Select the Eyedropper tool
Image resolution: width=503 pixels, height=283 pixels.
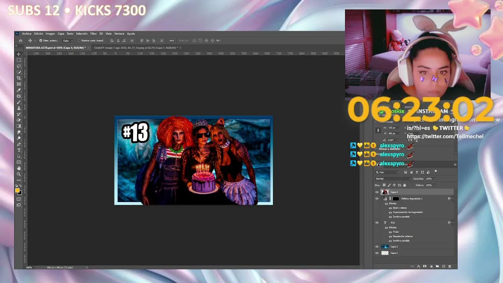19,90
